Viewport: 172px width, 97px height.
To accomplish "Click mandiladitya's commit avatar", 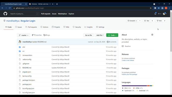I will click(x=20, y=42).
